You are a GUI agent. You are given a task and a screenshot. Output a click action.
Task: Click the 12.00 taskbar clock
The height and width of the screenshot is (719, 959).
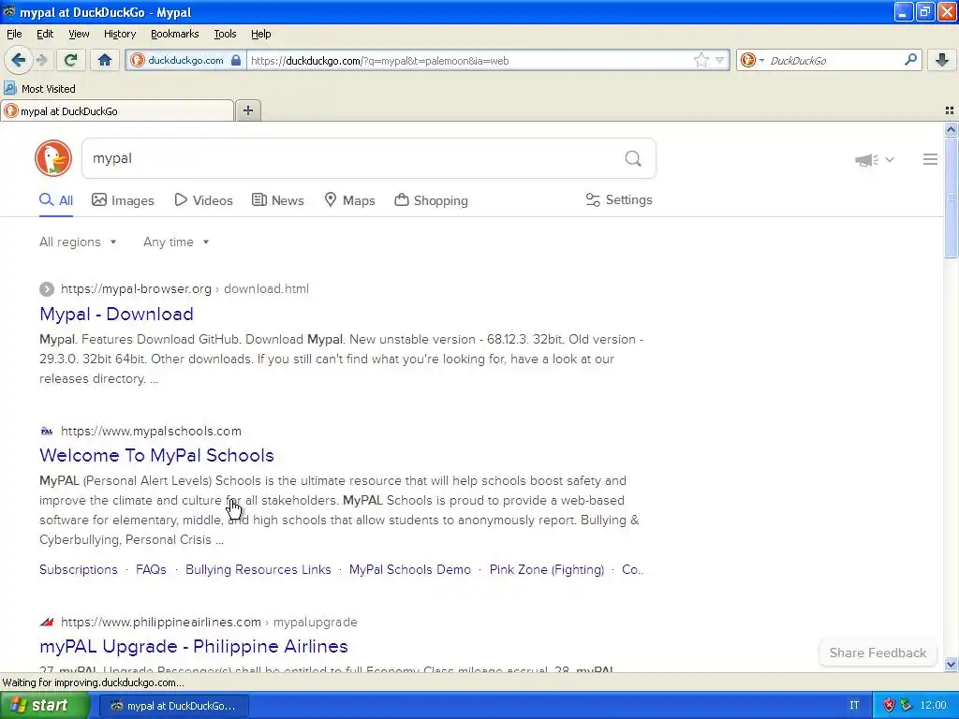[933, 706]
